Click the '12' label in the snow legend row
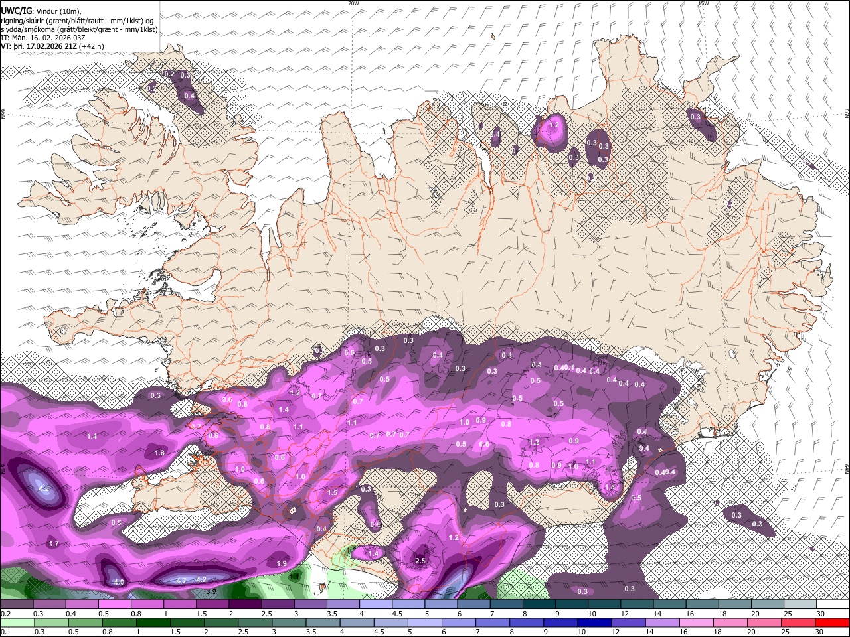Screen dimensions: 850x637 coord(626,614)
